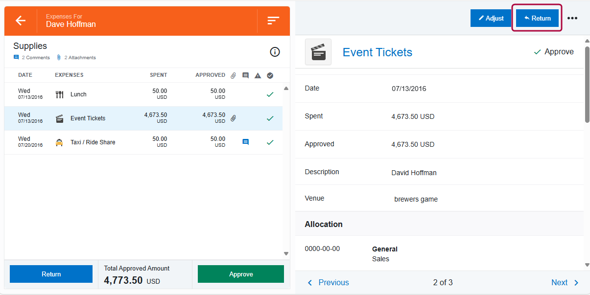Click the Adjust button
The image size is (590, 295).
point(491,18)
